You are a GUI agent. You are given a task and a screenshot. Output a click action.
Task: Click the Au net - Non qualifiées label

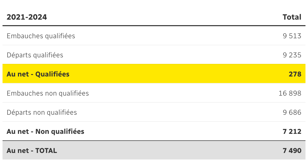click(45, 131)
